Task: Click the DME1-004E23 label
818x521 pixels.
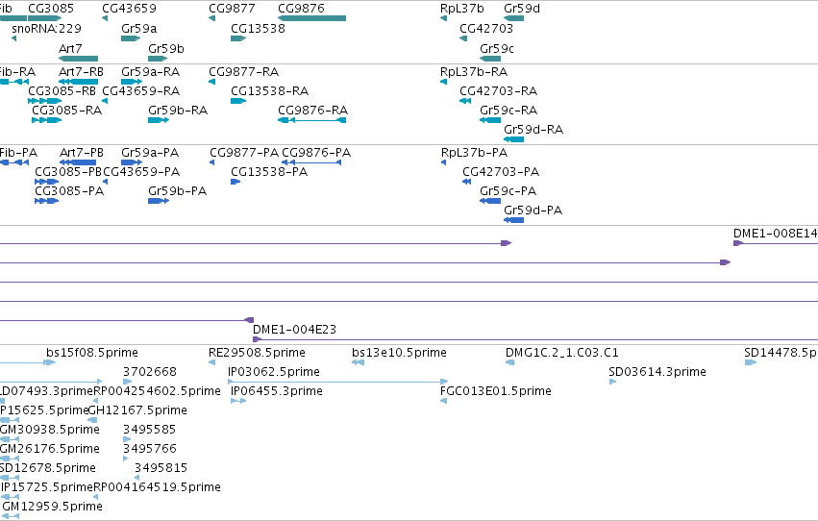Action: [294, 329]
